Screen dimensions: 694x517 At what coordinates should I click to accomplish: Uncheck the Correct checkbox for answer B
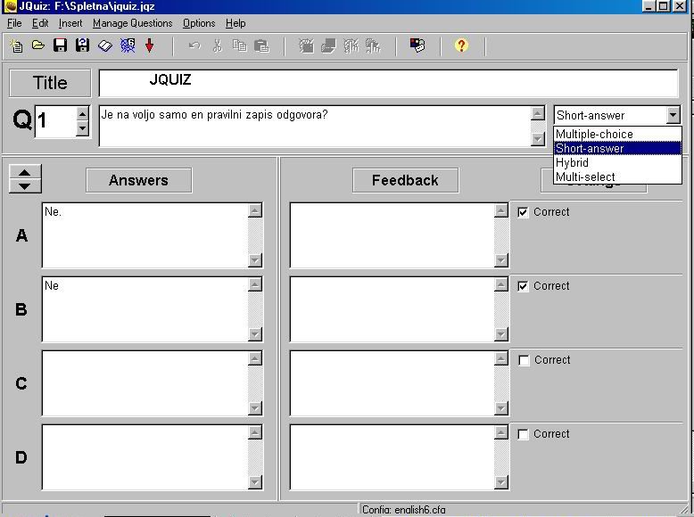(x=524, y=286)
